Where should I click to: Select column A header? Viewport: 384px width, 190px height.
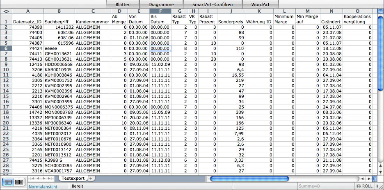point(27,11)
